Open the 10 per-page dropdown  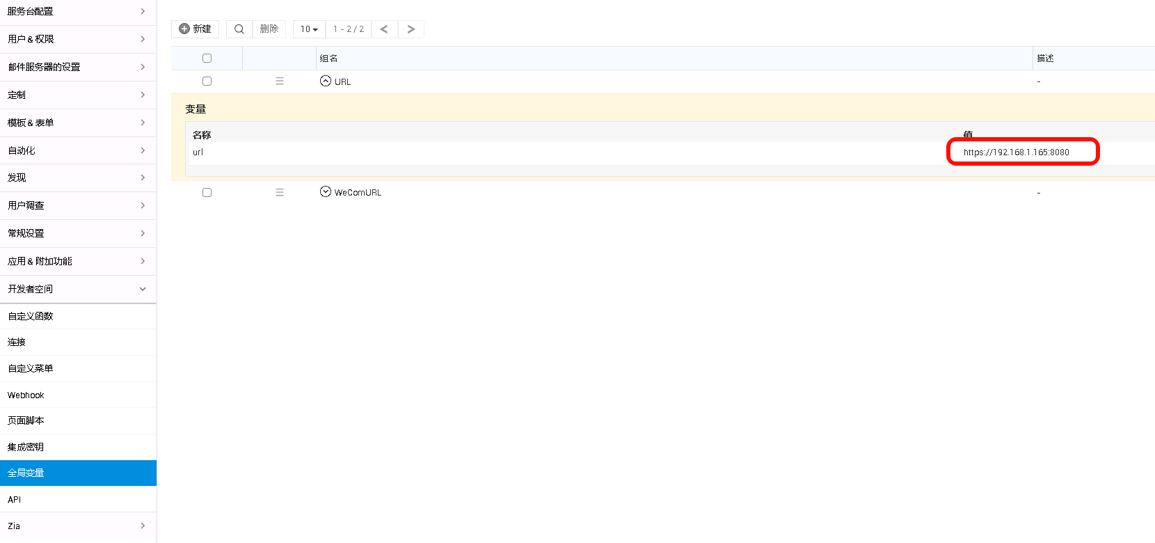(309, 29)
